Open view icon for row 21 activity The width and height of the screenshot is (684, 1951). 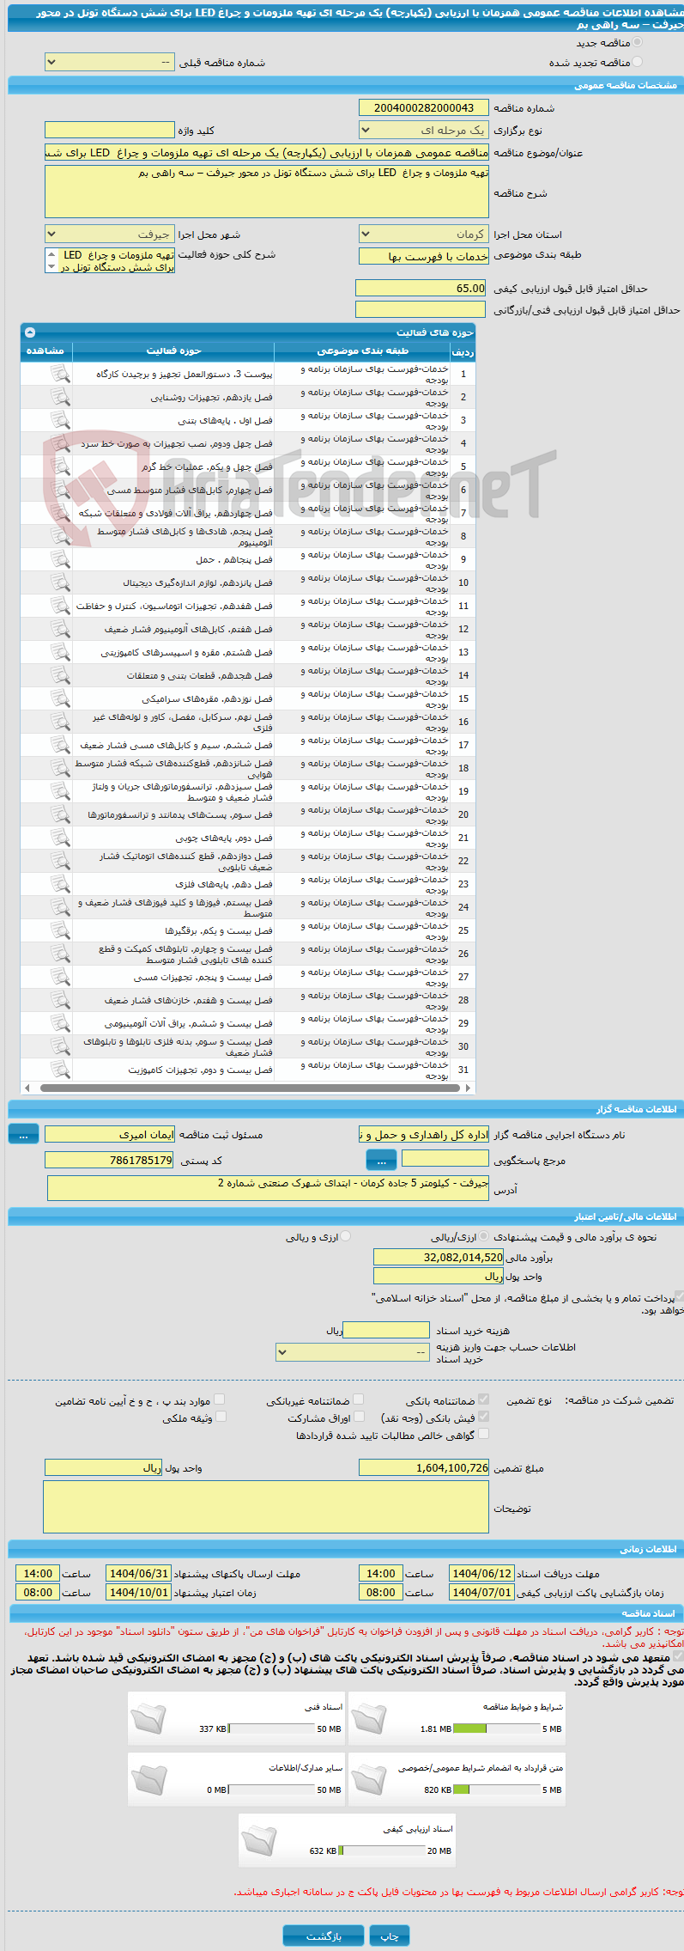coord(59,838)
